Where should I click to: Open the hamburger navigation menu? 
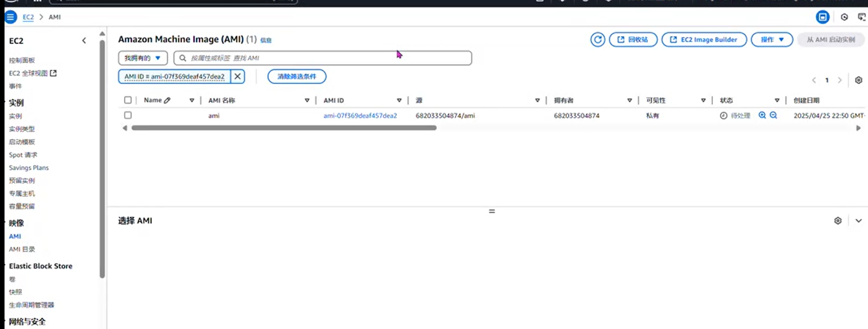tap(10, 17)
